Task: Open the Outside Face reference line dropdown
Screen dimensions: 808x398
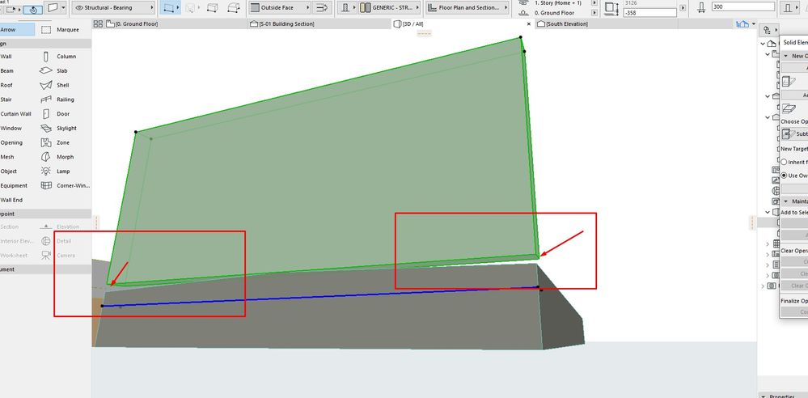Action: (281, 8)
